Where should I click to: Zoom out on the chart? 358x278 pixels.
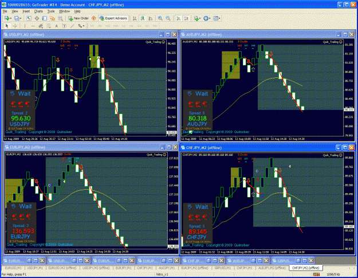(168, 18)
